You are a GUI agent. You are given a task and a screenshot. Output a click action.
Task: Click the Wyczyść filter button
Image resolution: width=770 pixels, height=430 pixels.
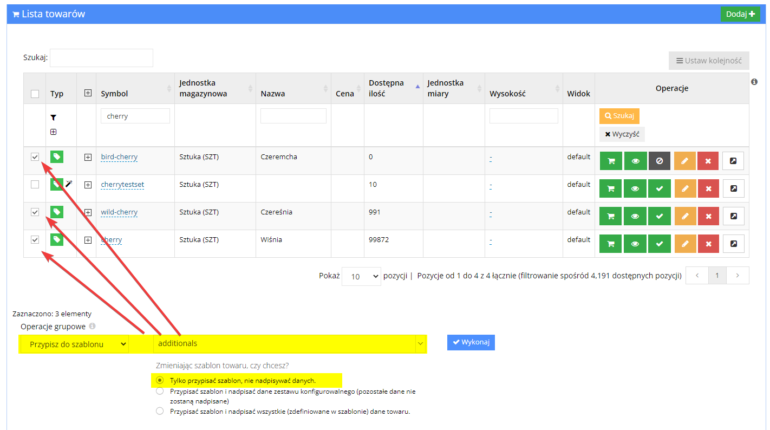[x=622, y=134]
